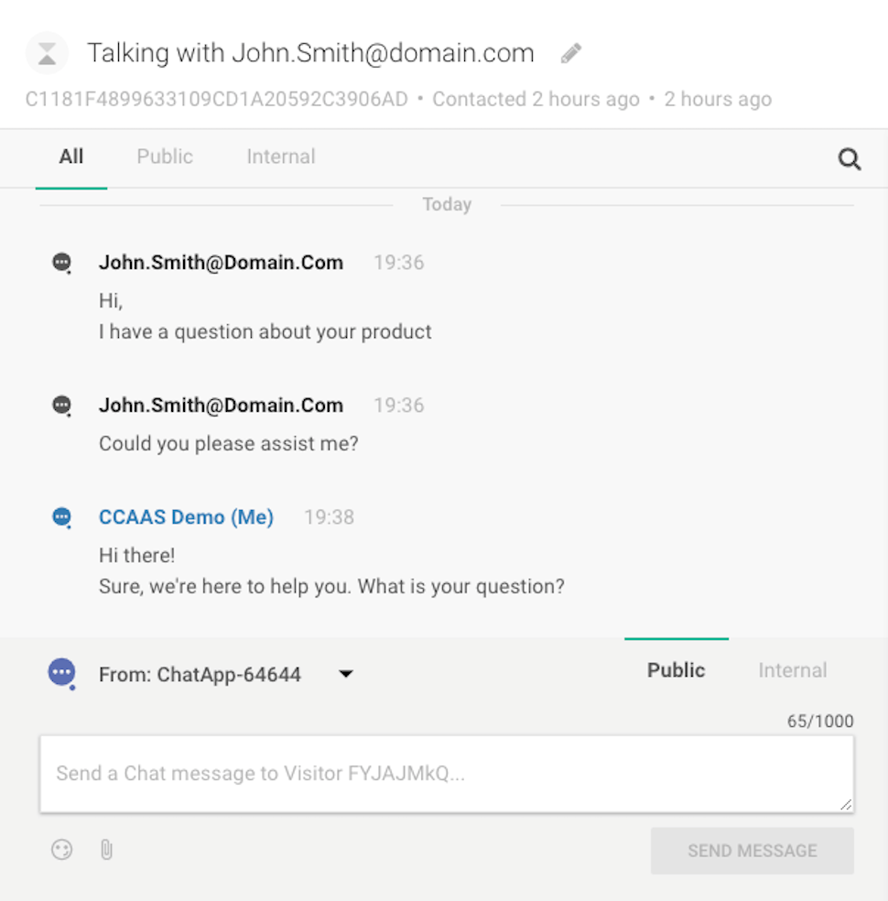The height and width of the screenshot is (901, 888).
Task: Switch to the Public messages filter tab
Action: pyautogui.click(x=165, y=157)
